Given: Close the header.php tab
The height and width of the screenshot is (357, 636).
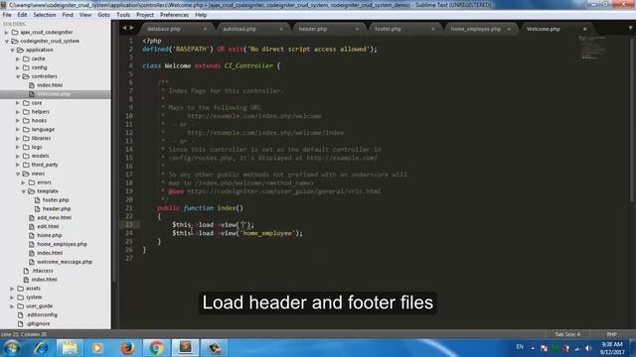Looking at the screenshot, I should [357, 29].
